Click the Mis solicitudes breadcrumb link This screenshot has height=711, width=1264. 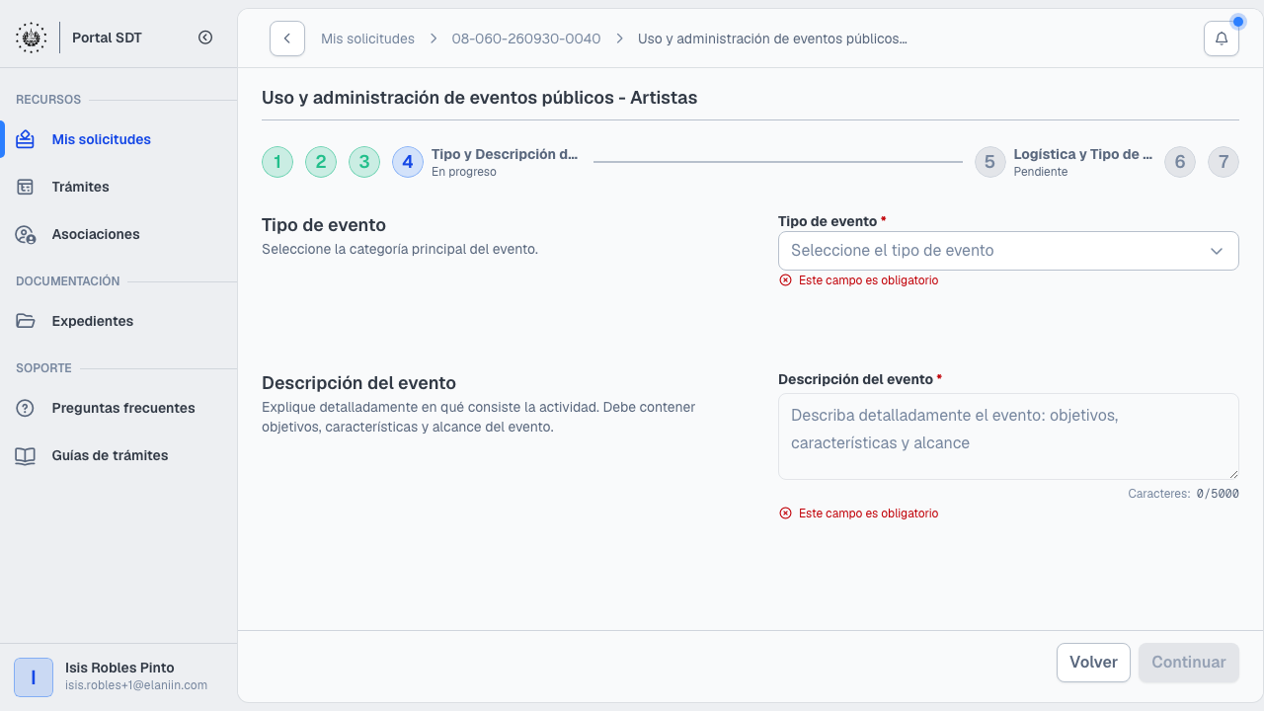[367, 39]
